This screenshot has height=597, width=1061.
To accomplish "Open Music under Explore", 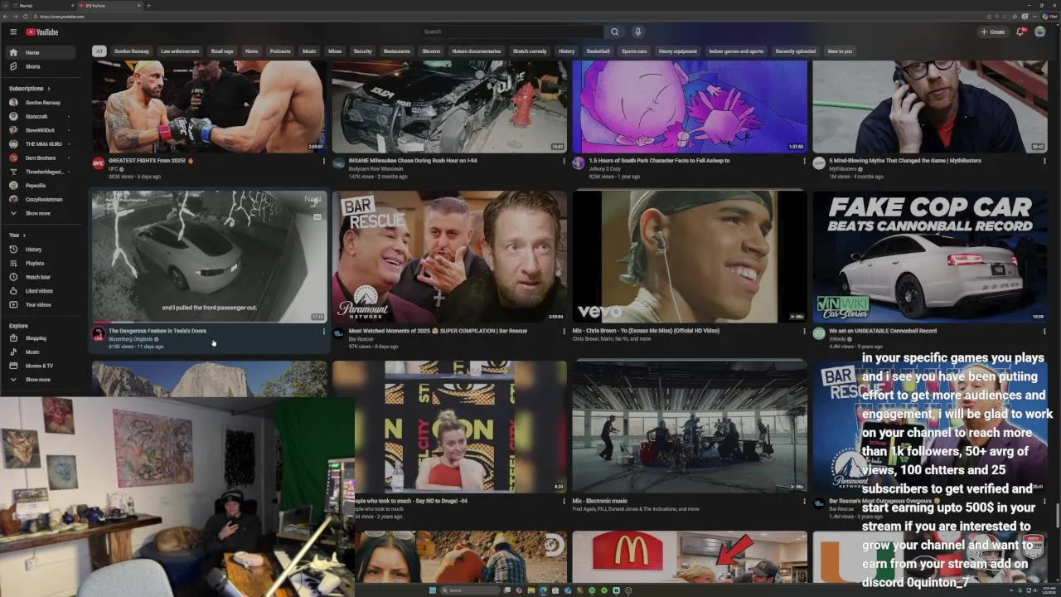I will (41, 352).
